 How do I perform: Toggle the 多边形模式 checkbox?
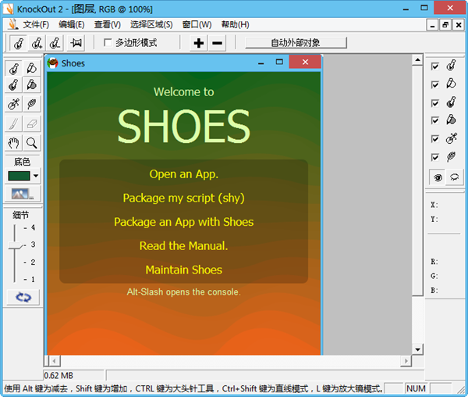(108, 42)
